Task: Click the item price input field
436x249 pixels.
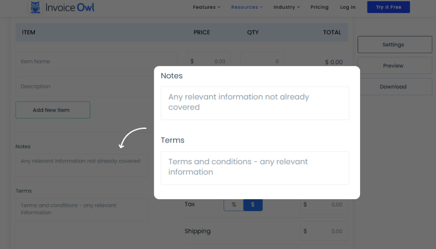Action: (x=211, y=62)
